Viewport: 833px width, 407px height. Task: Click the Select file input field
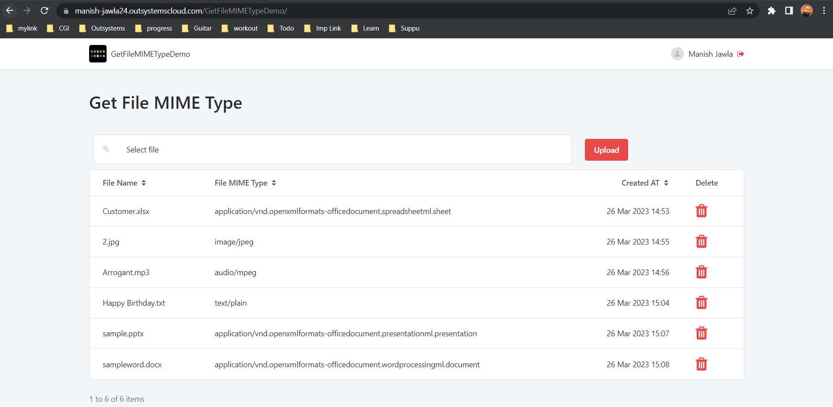[332, 149]
